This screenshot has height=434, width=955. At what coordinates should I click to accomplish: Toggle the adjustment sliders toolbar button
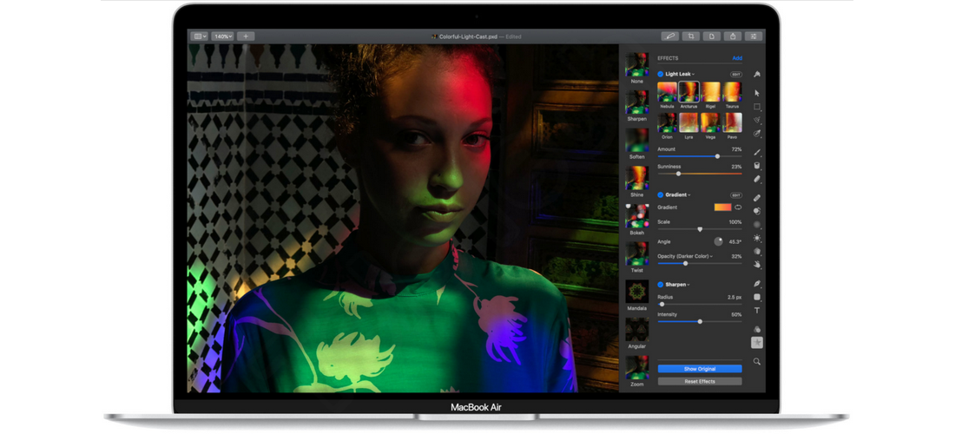coord(754,36)
